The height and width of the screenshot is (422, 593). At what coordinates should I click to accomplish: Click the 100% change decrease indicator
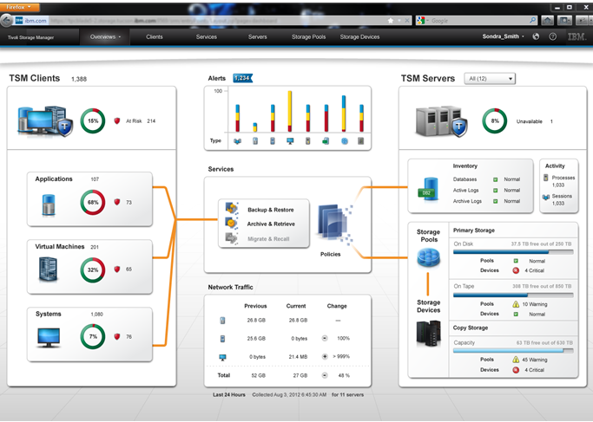click(325, 338)
